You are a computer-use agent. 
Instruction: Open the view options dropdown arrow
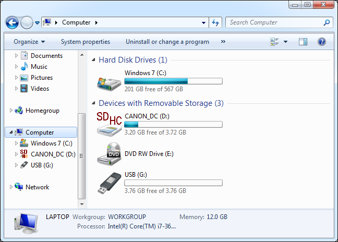pos(285,42)
